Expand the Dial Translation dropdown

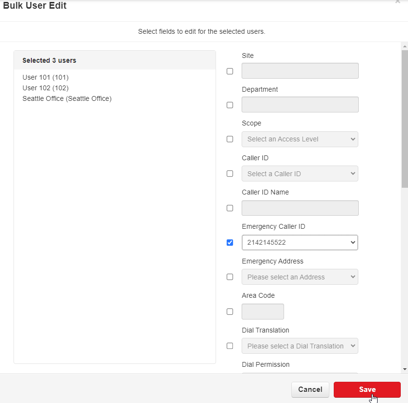[x=299, y=346]
